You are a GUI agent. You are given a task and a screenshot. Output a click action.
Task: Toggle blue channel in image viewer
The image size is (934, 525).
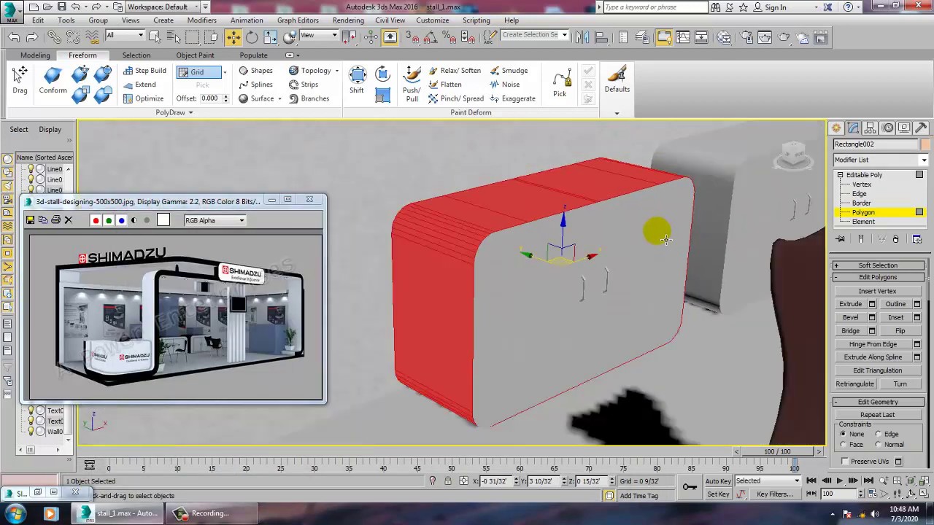(x=122, y=220)
